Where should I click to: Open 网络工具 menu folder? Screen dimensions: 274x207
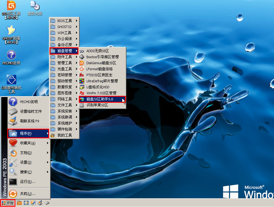[64, 99]
